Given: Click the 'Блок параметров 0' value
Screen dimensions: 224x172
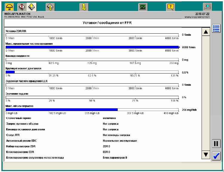Looking at the screenshot, I should point(115,158).
